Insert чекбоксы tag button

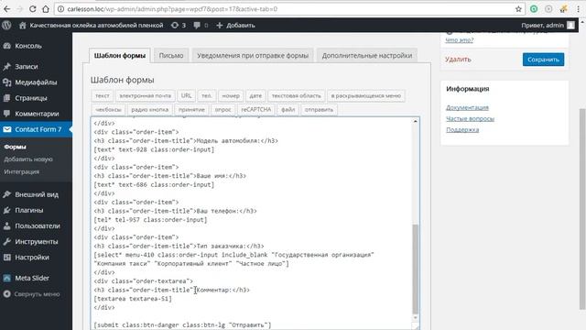(108, 110)
